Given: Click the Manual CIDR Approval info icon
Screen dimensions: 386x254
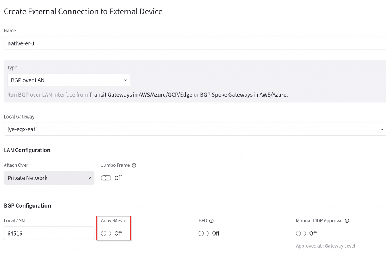Looking at the screenshot, I should point(347,221).
